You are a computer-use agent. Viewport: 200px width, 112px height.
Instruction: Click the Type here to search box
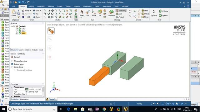32,109
